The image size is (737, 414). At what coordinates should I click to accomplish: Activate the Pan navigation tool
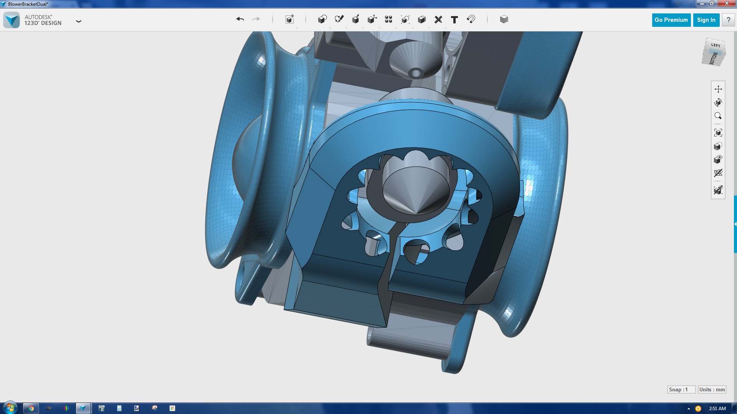[718, 89]
